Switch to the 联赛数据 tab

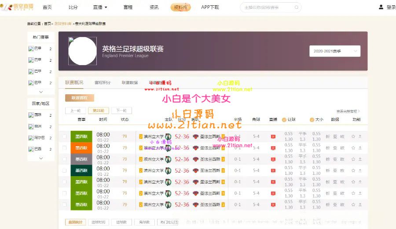[130, 82]
